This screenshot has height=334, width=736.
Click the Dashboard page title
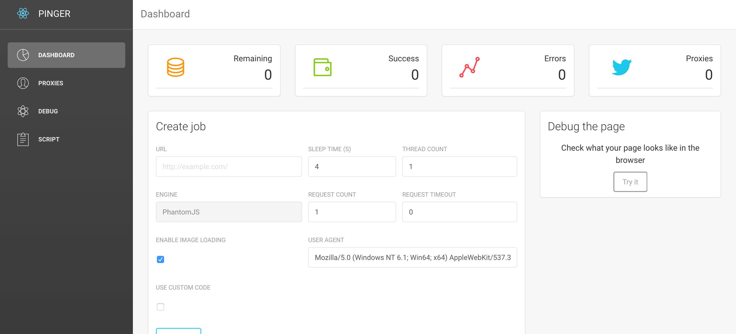165,14
